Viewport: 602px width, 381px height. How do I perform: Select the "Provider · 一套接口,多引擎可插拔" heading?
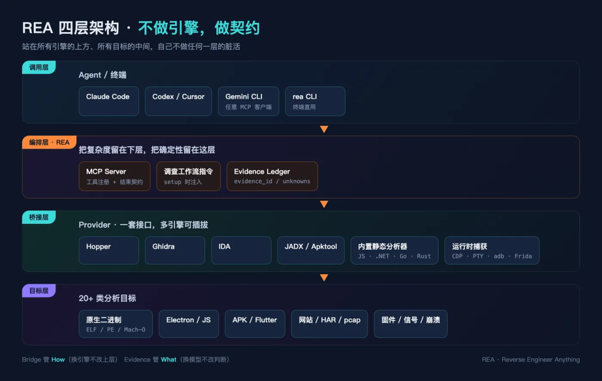[143, 225]
